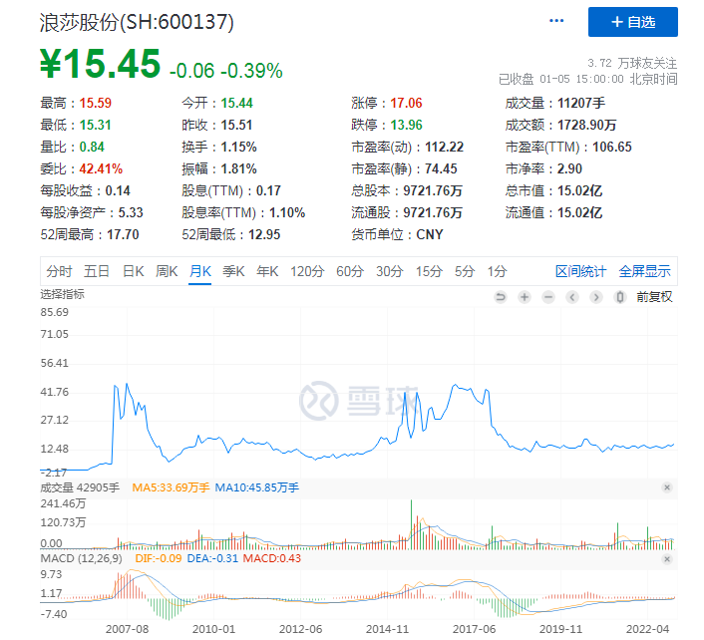Click the stock title 浪莎股份(SH:600137)
The image size is (704, 640).
pos(137,22)
